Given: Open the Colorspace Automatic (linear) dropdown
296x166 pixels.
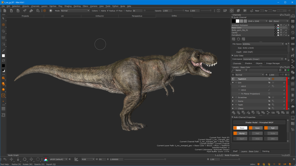Looking at the screenshot, I should pyautogui.click(x=263, y=59).
